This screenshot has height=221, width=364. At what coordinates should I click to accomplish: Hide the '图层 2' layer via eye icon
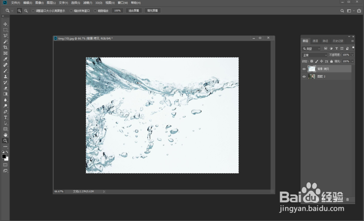[x=304, y=77]
